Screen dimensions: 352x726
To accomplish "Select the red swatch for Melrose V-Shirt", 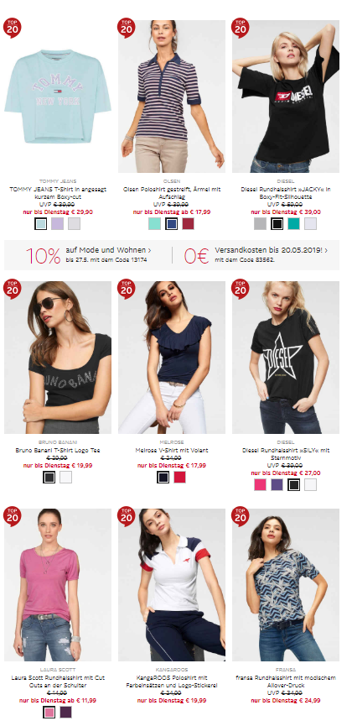I will [179, 478].
